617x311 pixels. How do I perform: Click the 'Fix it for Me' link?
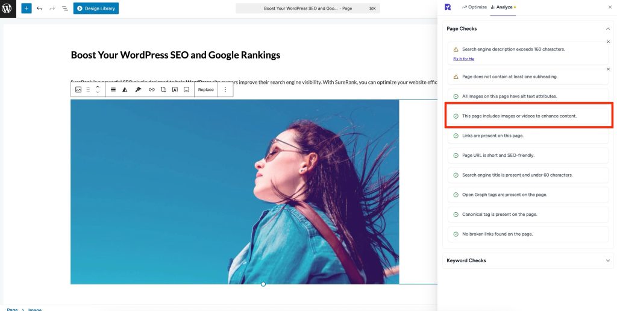[463, 58]
